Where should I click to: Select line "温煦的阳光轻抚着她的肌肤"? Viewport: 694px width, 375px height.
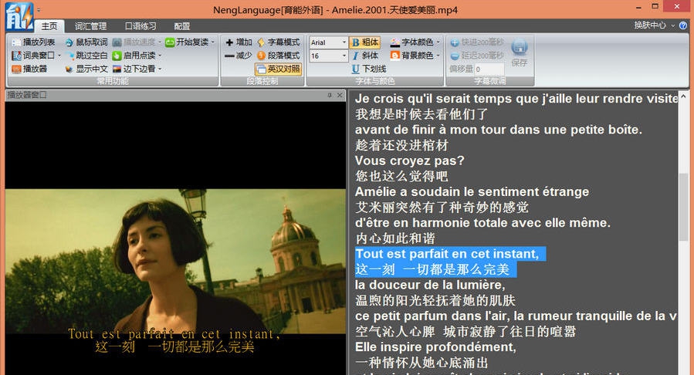pyautogui.click(x=435, y=300)
